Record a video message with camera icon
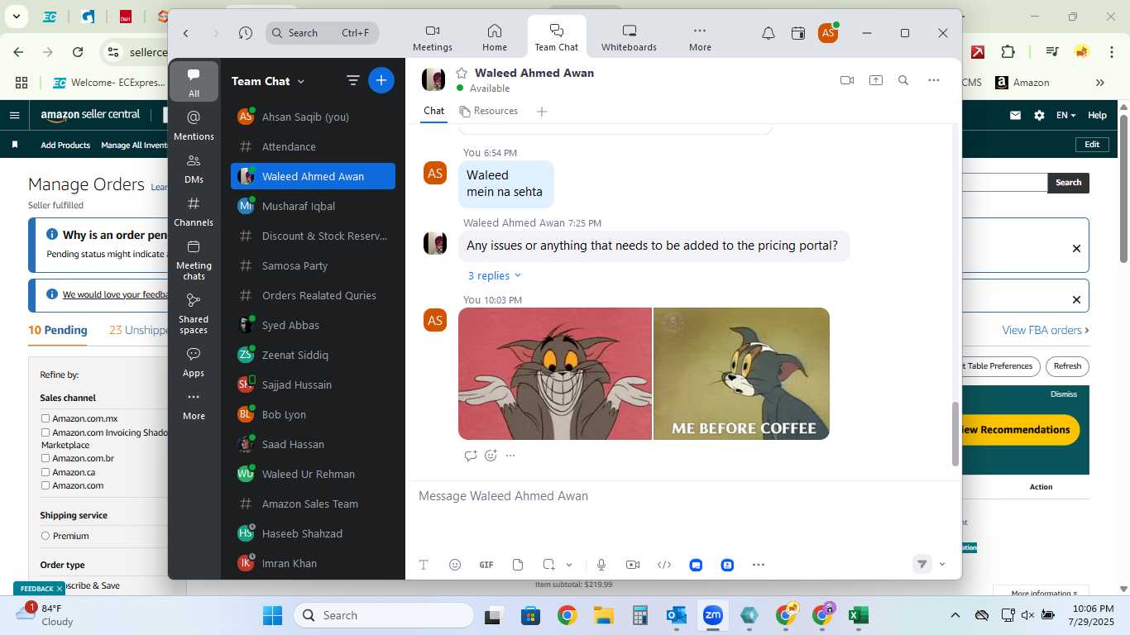The image size is (1130, 635). [633, 565]
